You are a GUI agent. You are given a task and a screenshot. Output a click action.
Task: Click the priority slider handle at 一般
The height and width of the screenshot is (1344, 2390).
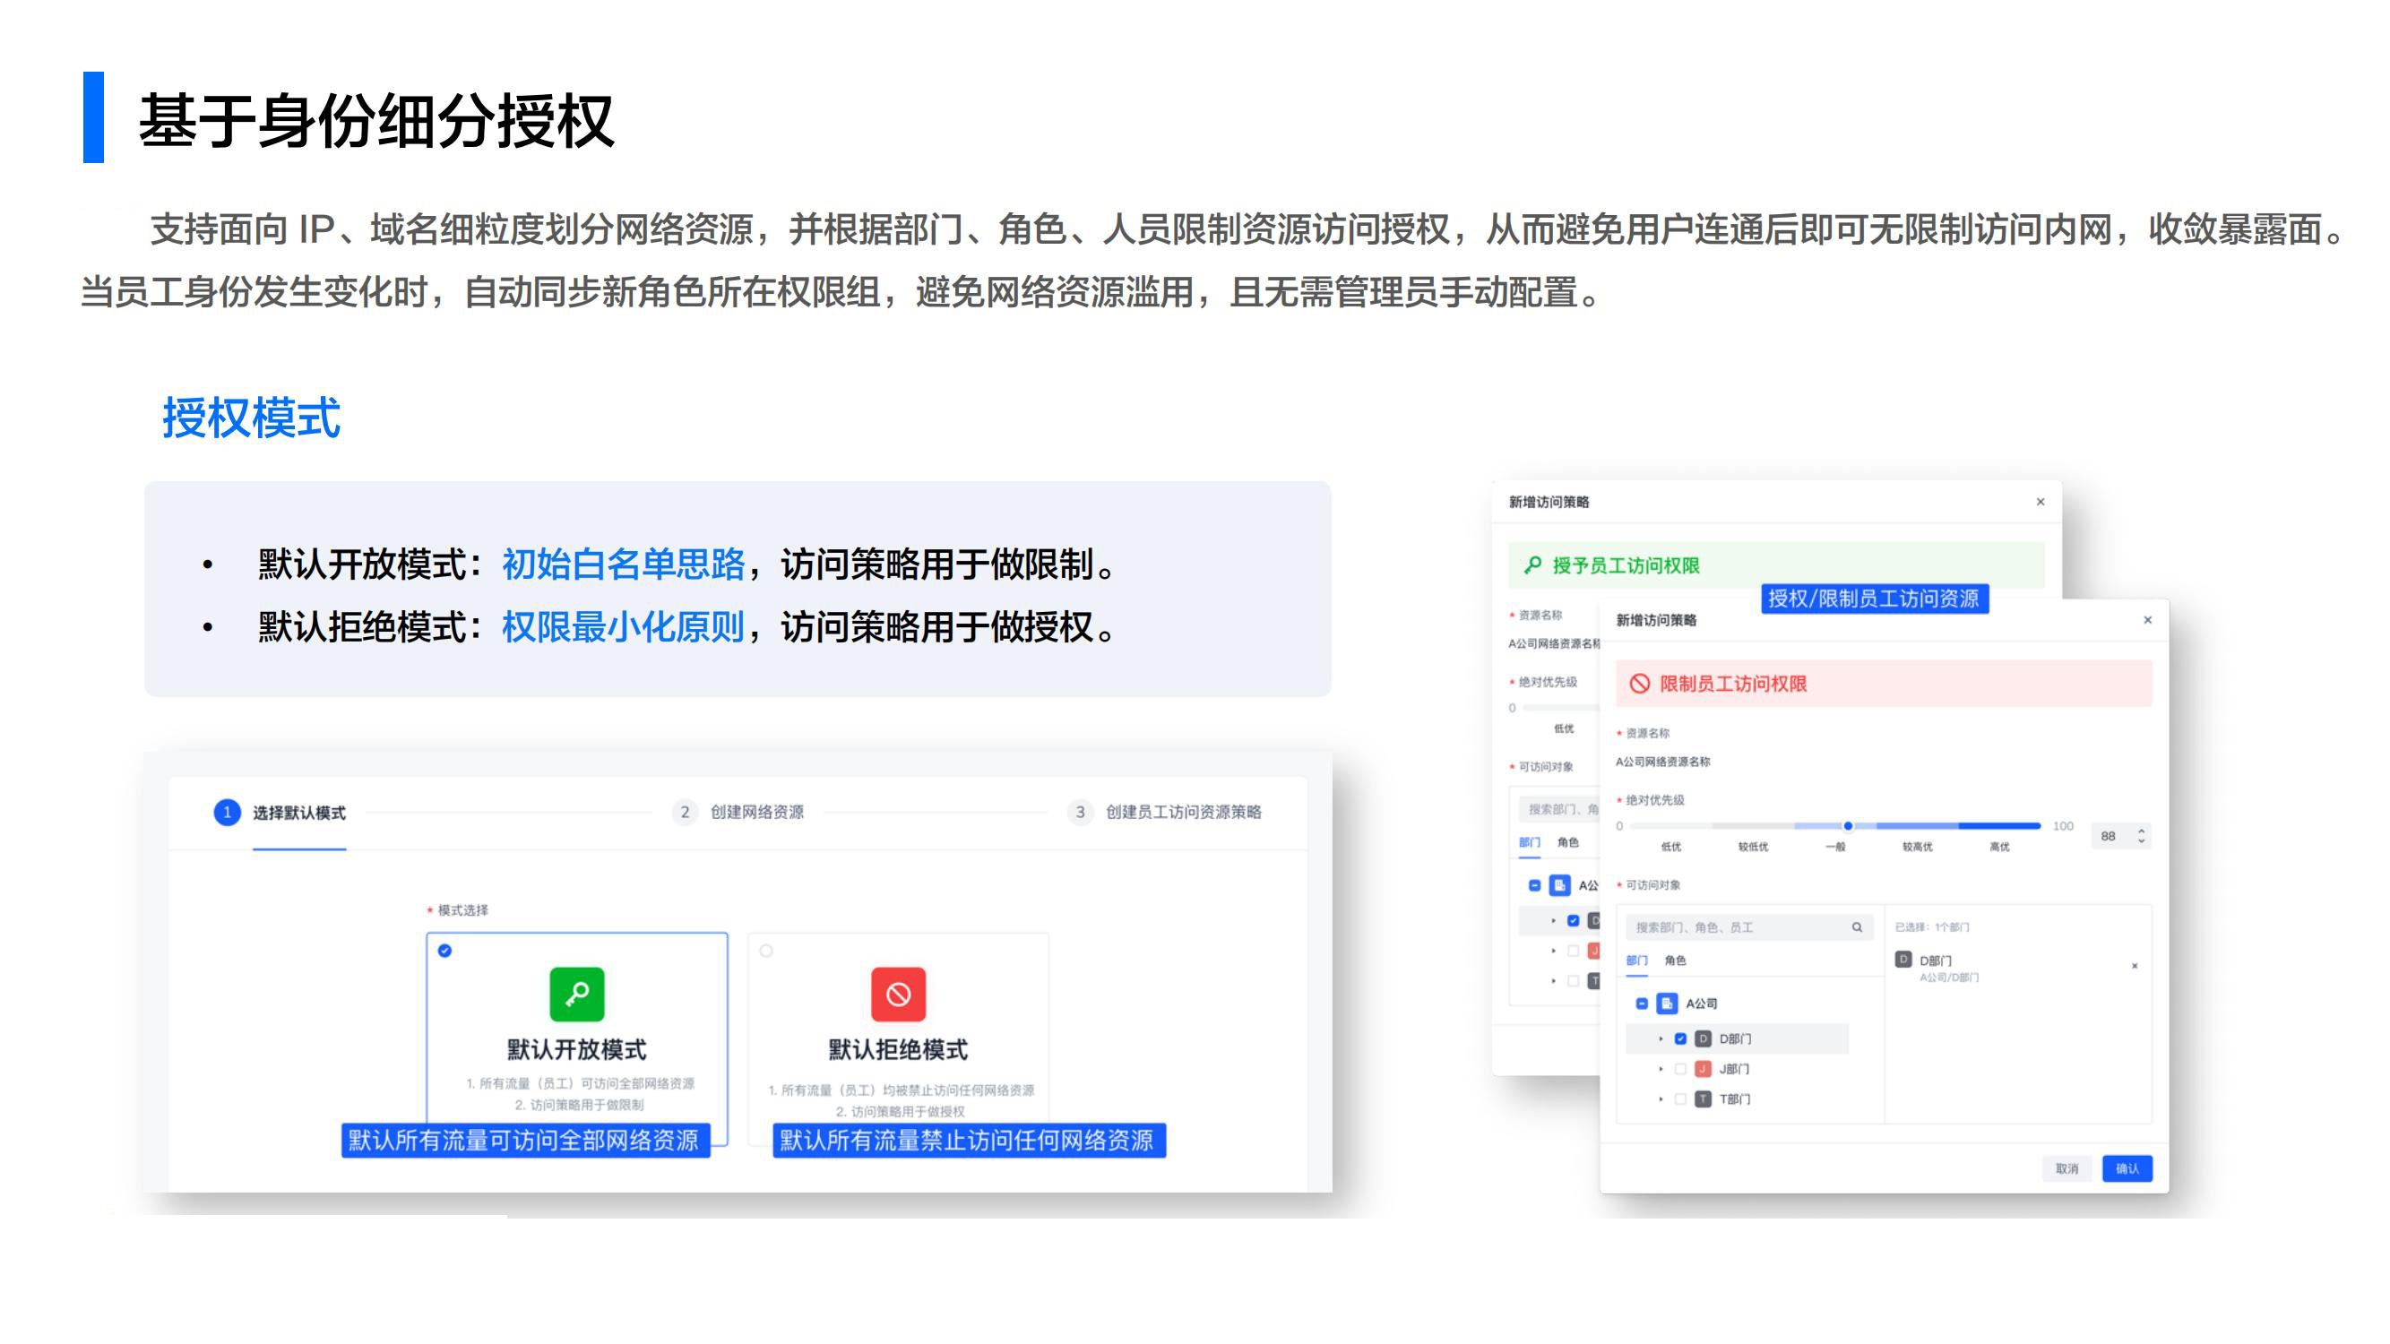(x=1848, y=825)
